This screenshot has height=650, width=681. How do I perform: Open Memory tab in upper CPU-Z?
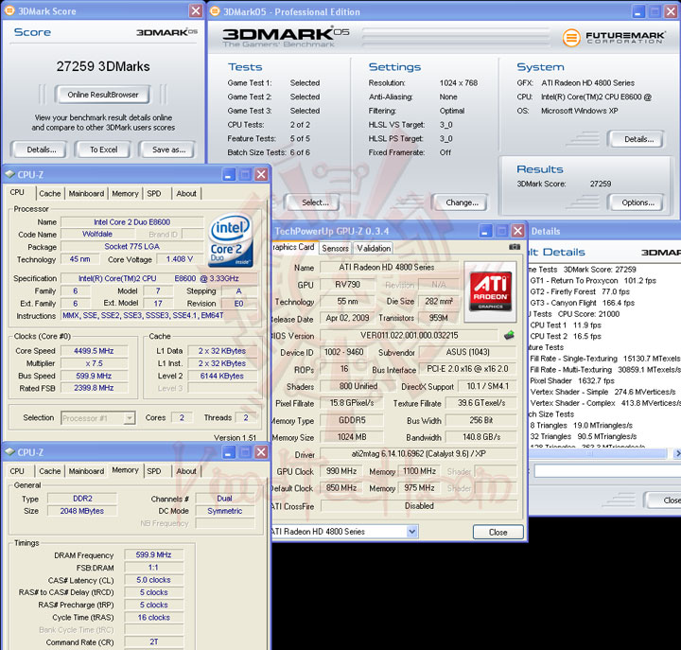coord(125,194)
